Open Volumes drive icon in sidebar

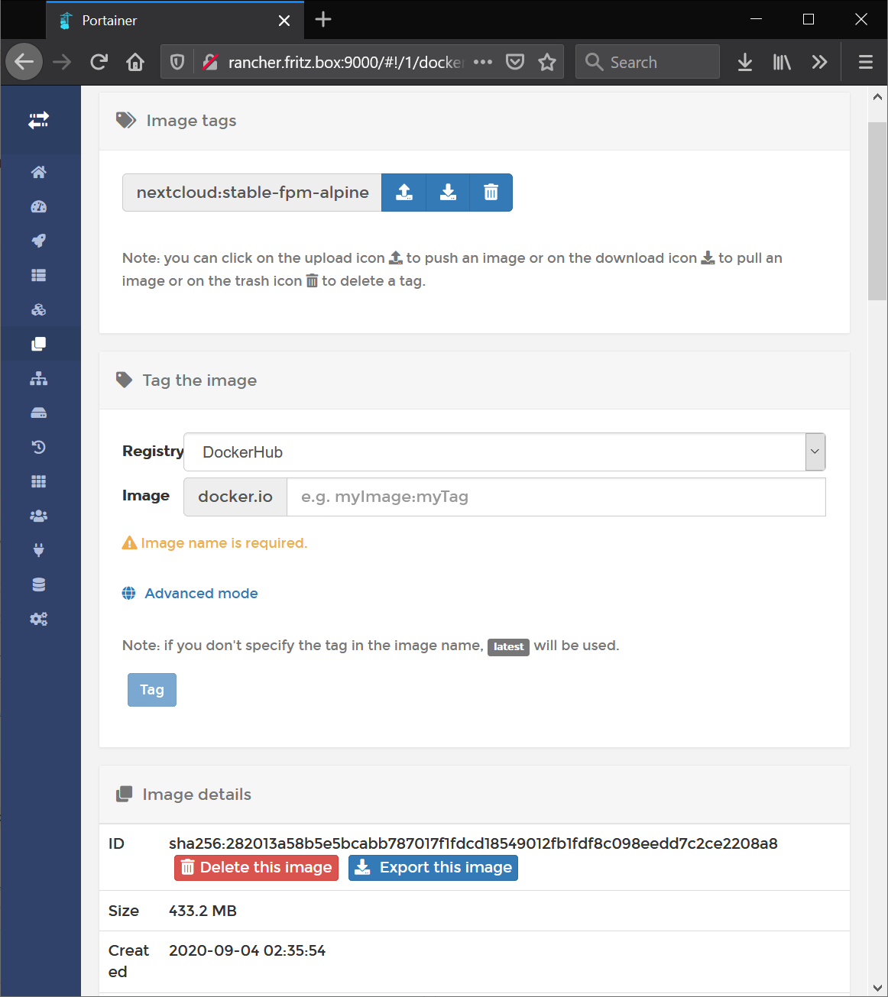tap(38, 413)
